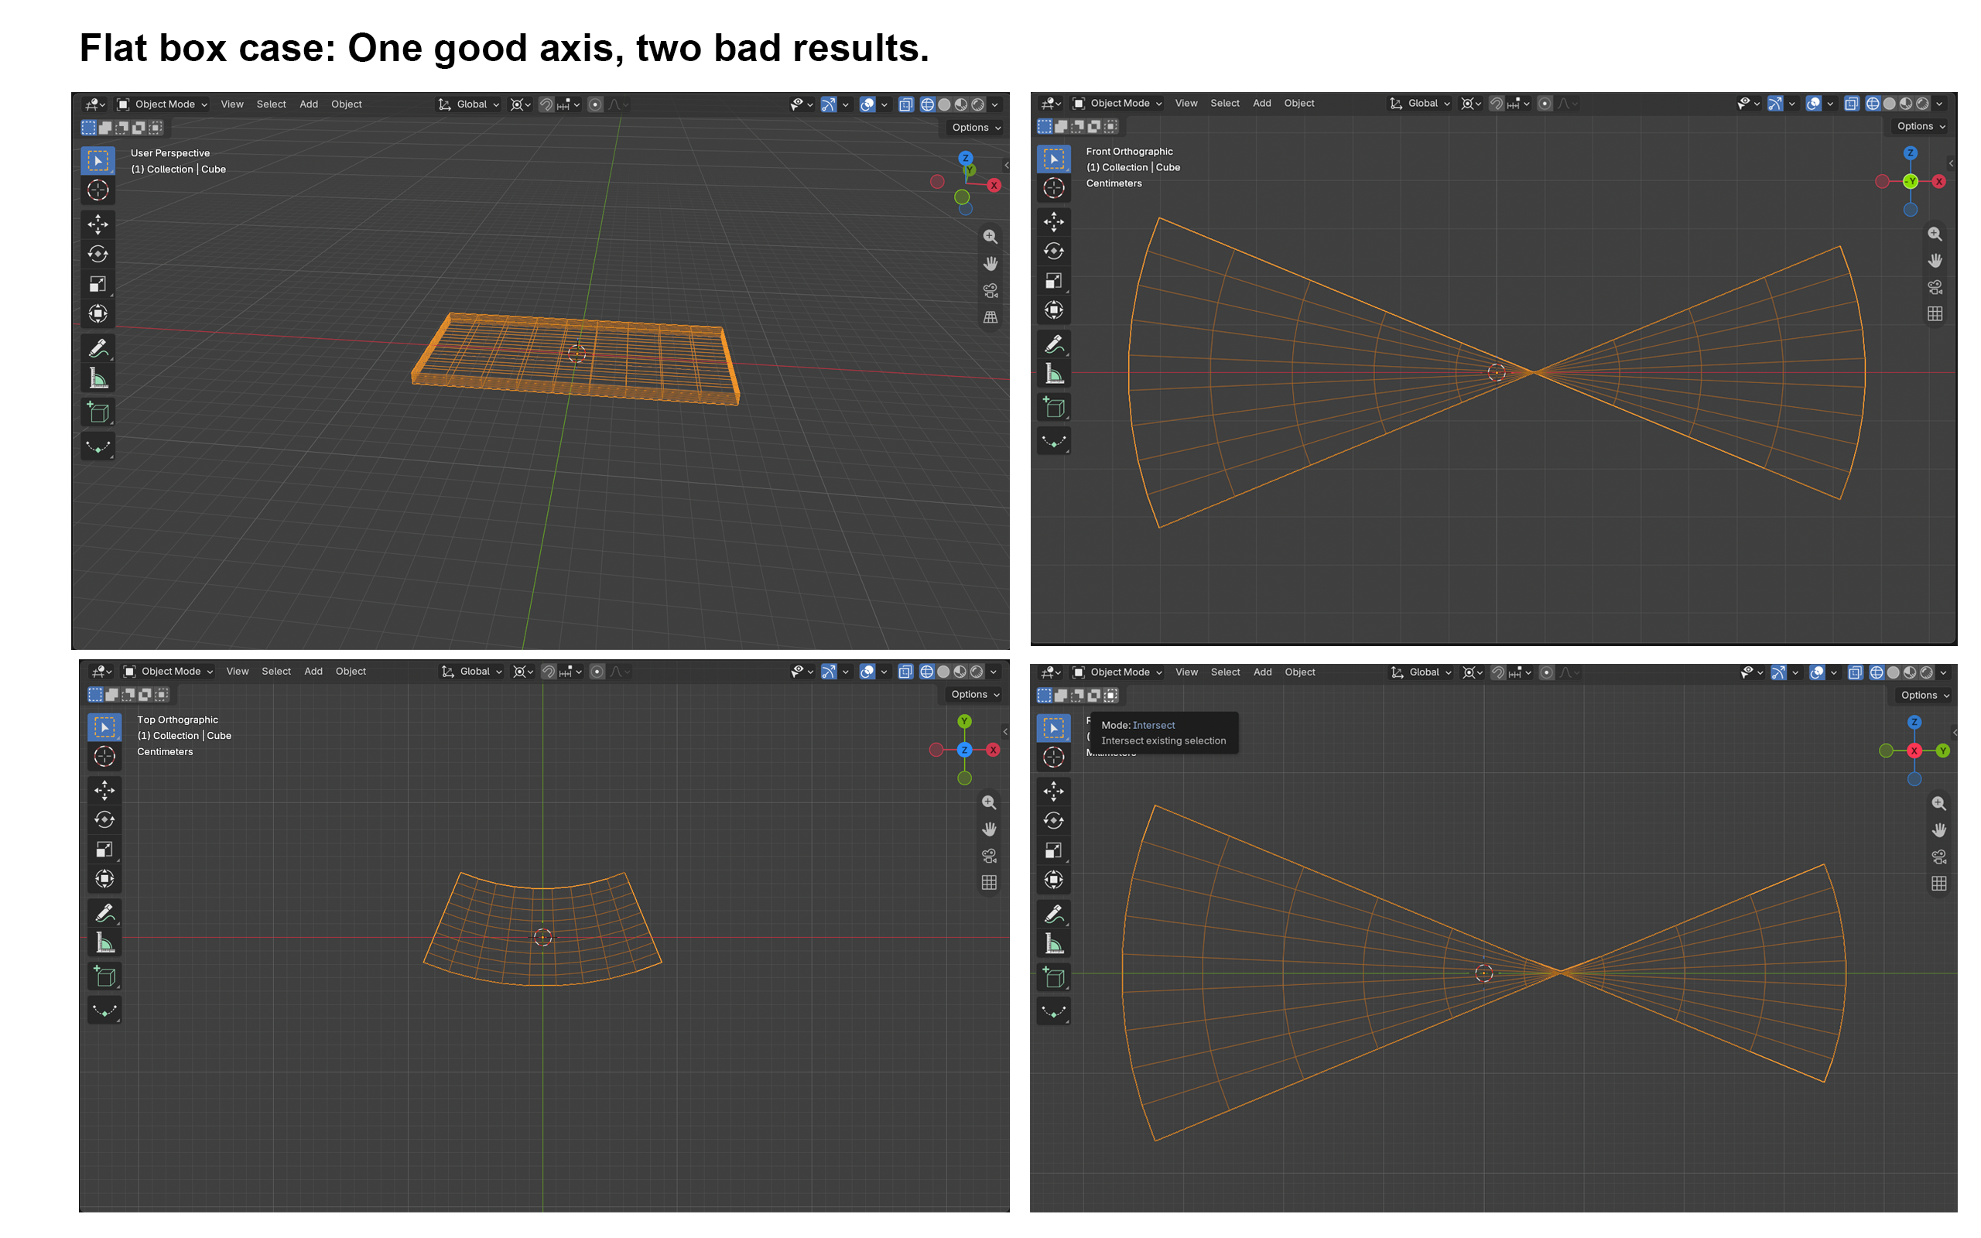Select solid shading in Front Orthographic viewport
This screenshot has height=1238, width=1981.
click(1890, 103)
